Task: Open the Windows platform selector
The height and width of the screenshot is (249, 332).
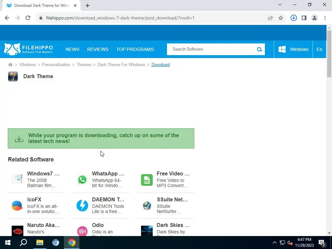Action: click(x=293, y=49)
